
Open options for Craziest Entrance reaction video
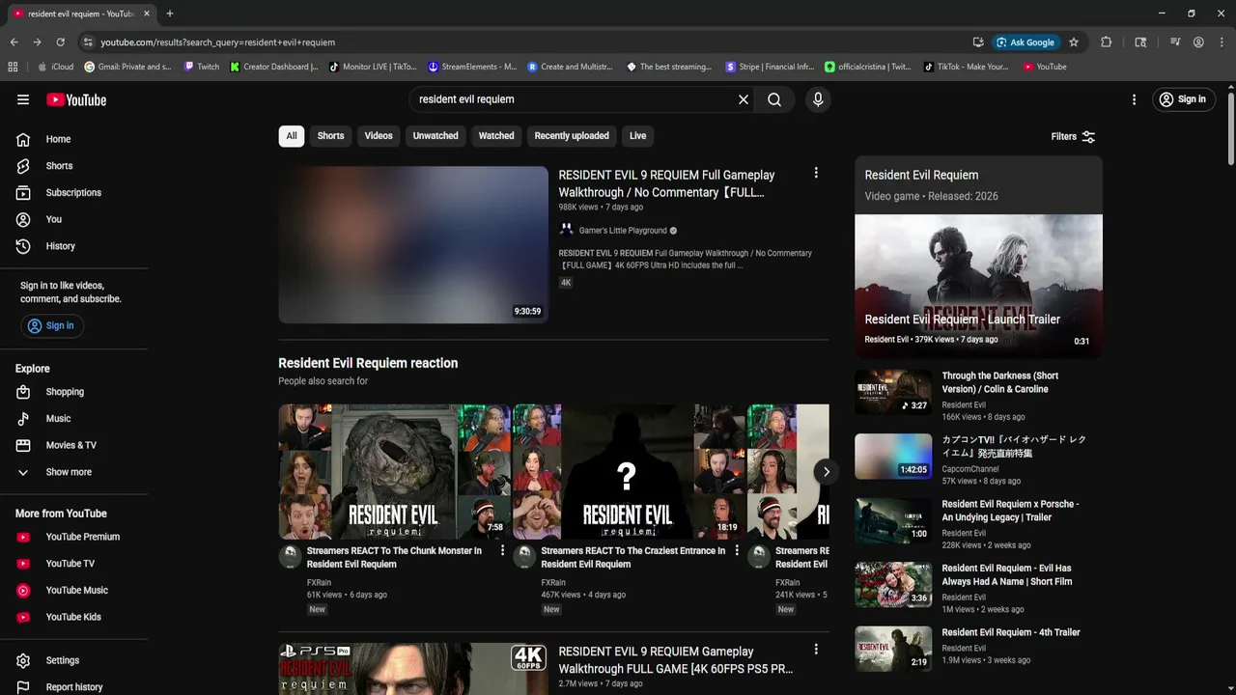point(737,550)
